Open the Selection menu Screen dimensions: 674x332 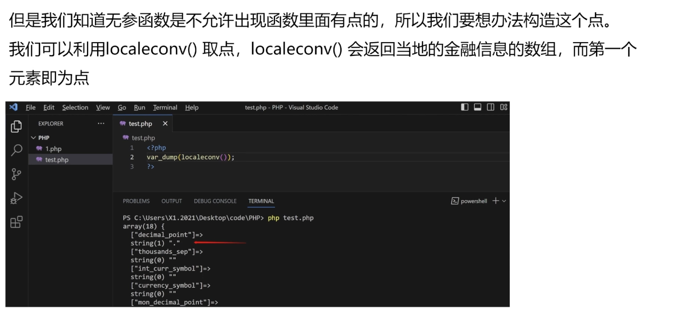(x=75, y=107)
